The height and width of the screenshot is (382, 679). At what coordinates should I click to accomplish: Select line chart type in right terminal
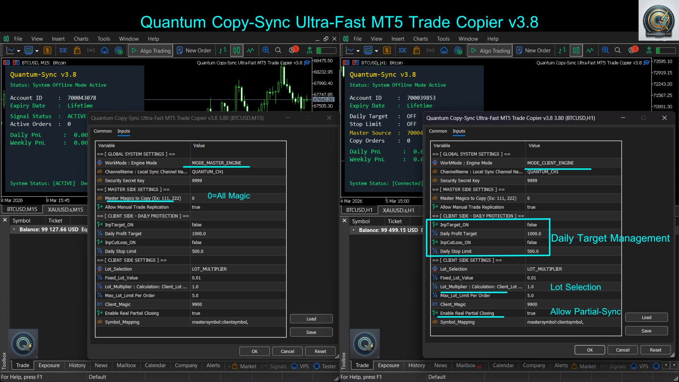[590, 51]
